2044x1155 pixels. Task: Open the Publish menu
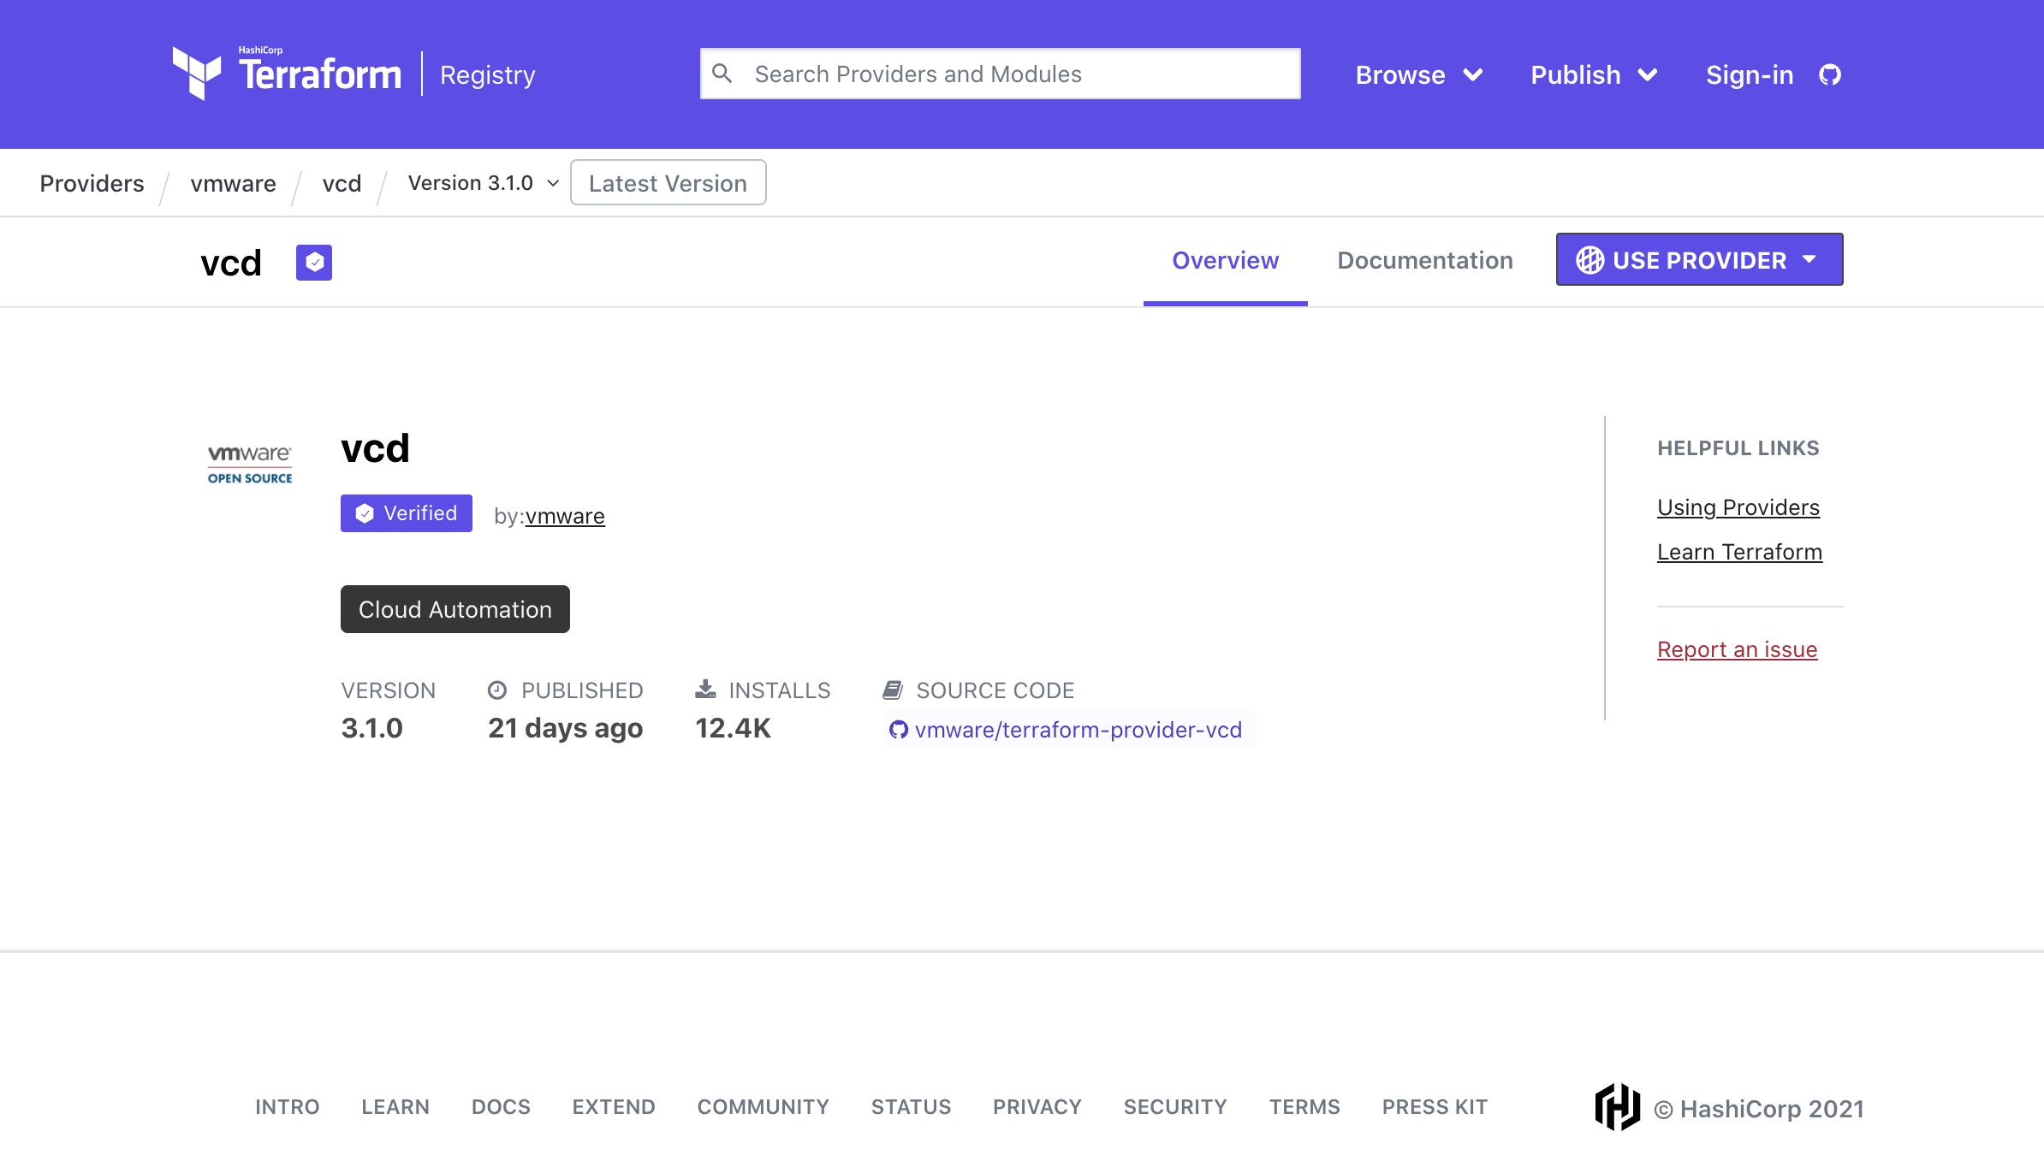pyautogui.click(x=1593, y=74)
